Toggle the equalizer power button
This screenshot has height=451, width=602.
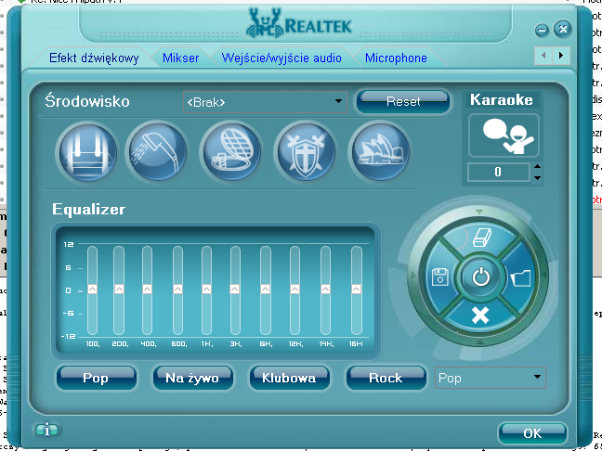tap(479, 277)
